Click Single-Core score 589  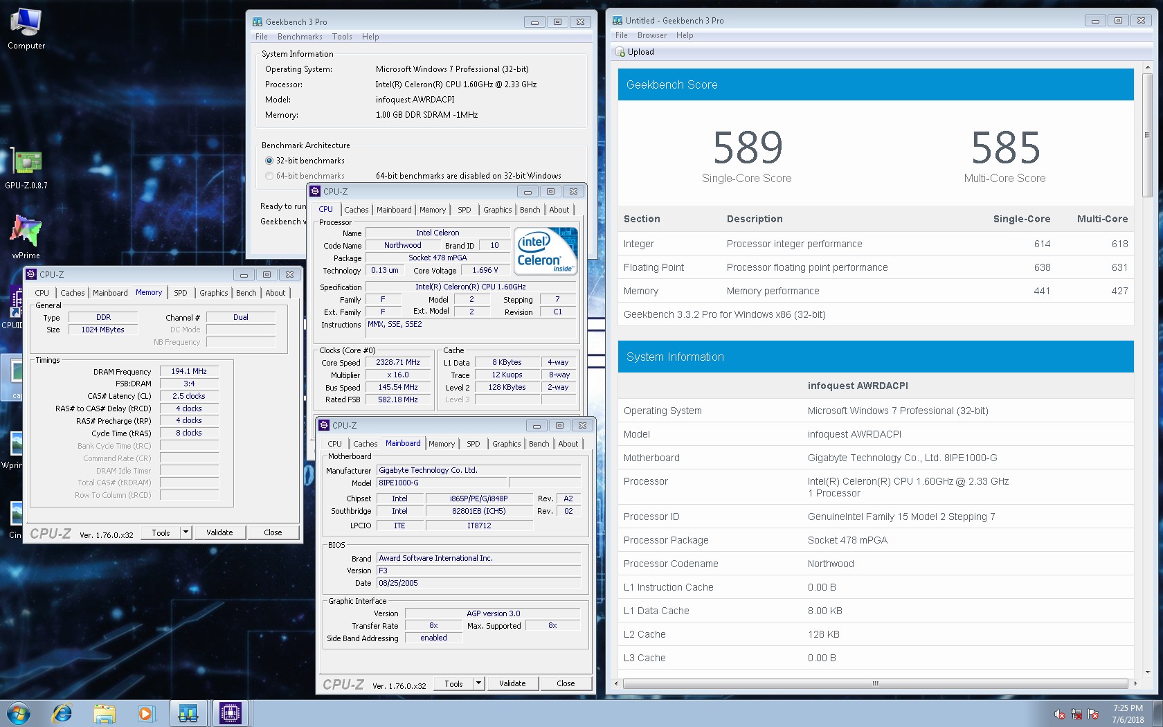pyautogui.click(x=747, y=147)
